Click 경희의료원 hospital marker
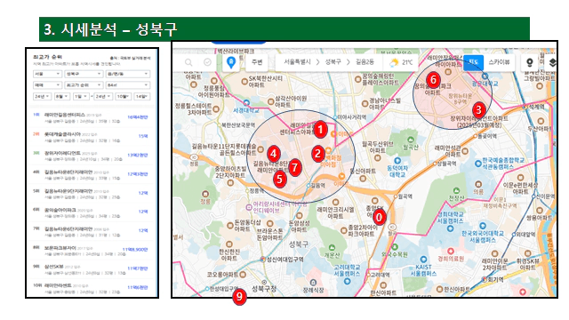This screenshot has height=320, width=569. [x=451, y=251]
